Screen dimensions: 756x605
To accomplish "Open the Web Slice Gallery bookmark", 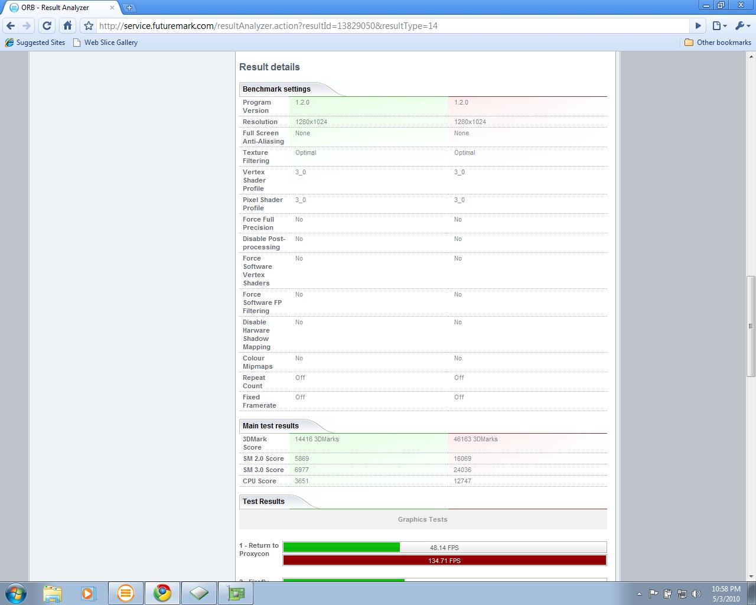I will click(x=105, y=43).
